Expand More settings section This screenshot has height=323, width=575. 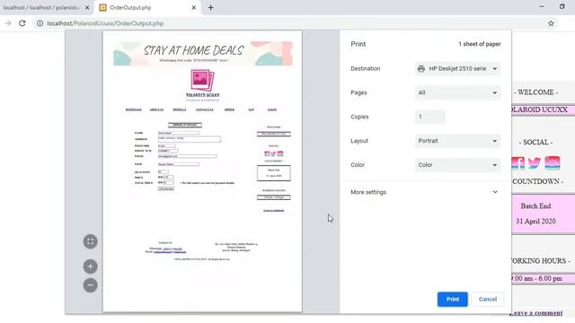[425, 192]
